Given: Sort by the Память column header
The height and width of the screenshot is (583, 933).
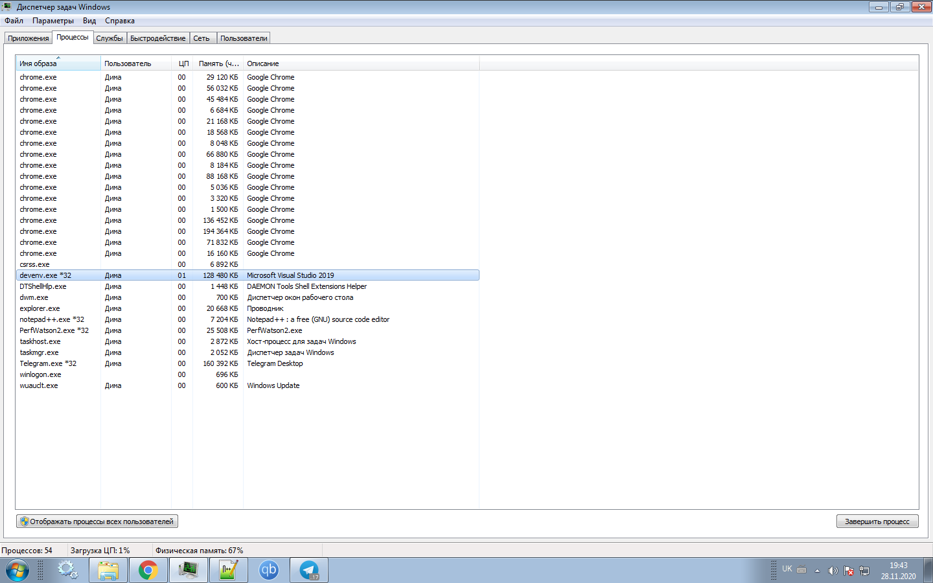Looking at the screenshot, I should tap(218, 63).
